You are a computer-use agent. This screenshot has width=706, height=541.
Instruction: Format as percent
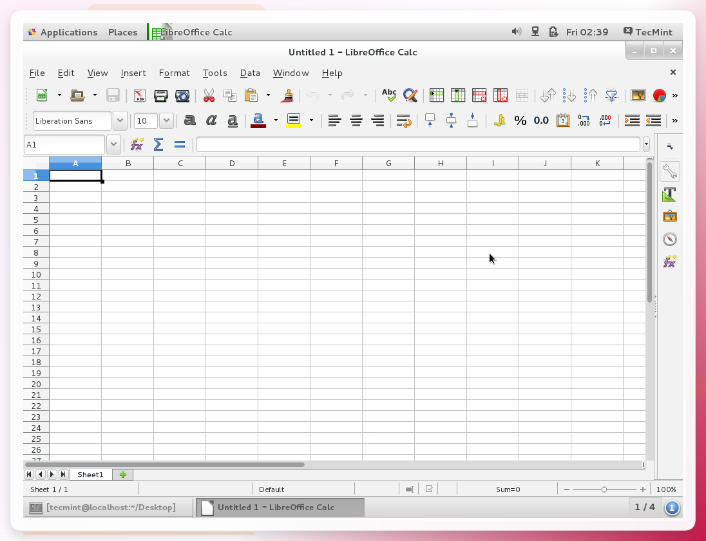(x=520, y=120)
